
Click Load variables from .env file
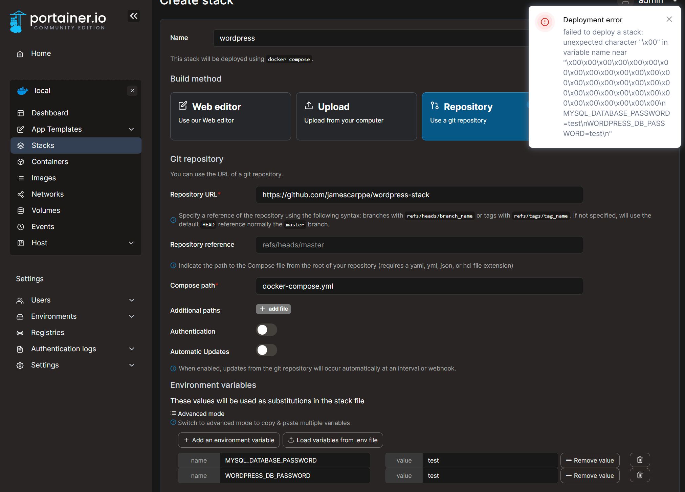point(333,440)
